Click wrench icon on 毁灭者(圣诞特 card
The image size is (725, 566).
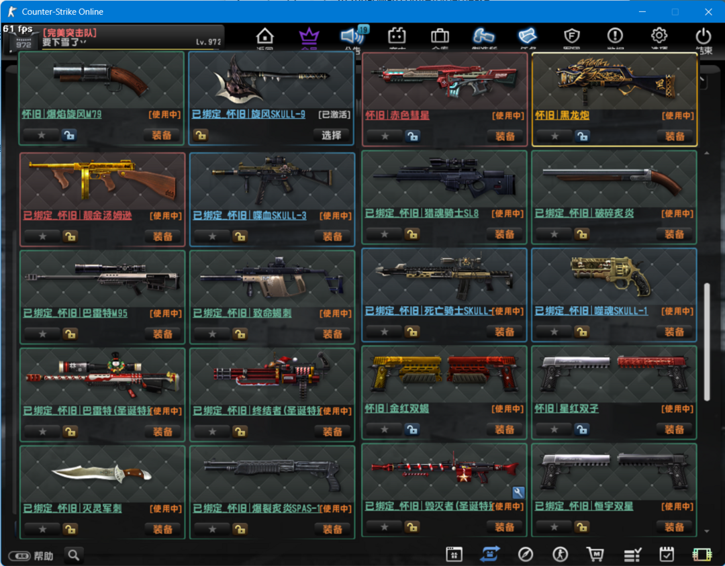tap(518, 492)
